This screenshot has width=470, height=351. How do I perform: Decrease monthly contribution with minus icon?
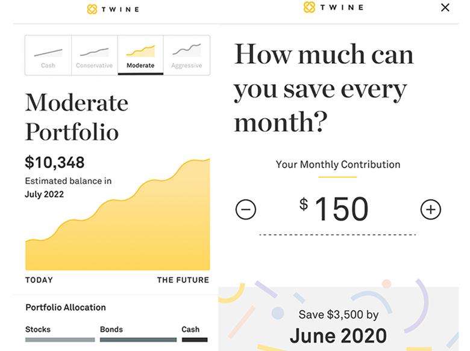pos(245,209)
